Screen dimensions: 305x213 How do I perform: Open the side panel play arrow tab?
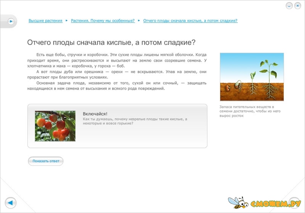(11, 21)
